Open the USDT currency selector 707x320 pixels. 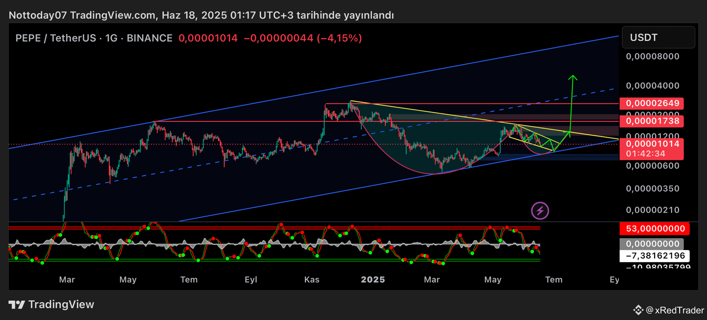658,37
